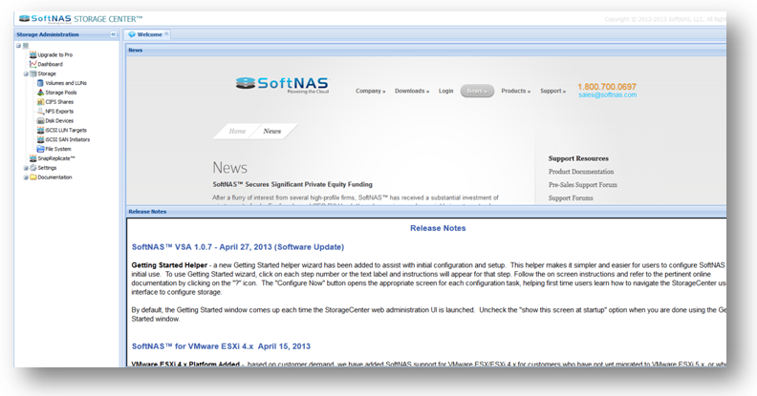Click SoftNAS VSA 1.0.7 release heading
Screen dimensions: 757x396
click(238, 246)
